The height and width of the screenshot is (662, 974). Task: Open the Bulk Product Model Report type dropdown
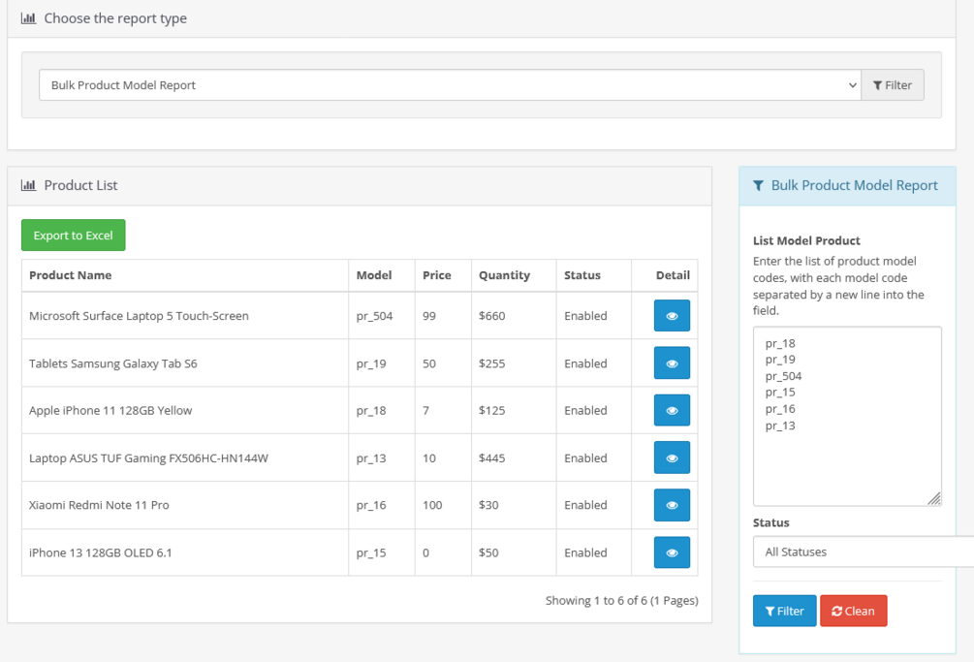(x=450, y=85)
